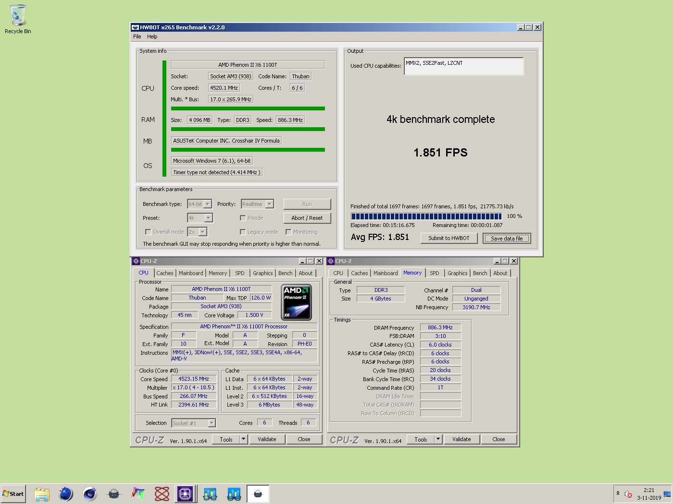Click the pinned cat-gauge x265 taskbar icon

pos(114,493)
